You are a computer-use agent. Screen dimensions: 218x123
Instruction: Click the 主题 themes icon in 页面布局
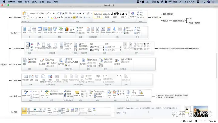coord(28,45)
